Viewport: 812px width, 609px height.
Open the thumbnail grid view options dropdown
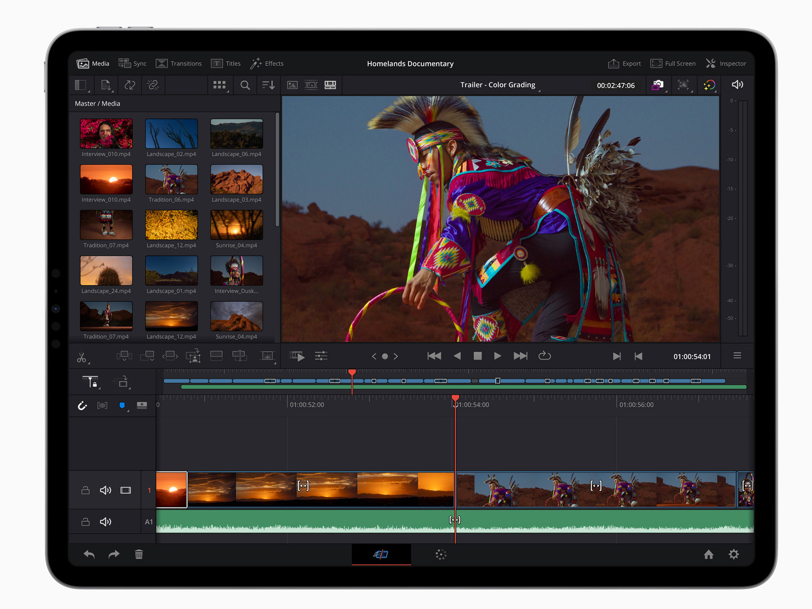click(220, 85)
